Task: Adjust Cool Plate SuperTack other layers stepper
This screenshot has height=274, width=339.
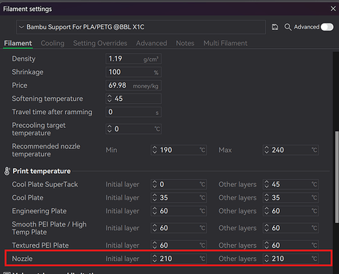Action: click(267, 184)
